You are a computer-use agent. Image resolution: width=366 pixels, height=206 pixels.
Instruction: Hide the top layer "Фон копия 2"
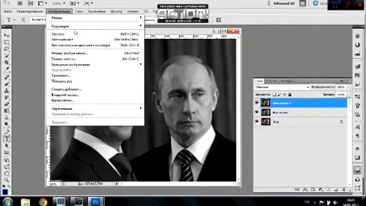coord(257,103)
